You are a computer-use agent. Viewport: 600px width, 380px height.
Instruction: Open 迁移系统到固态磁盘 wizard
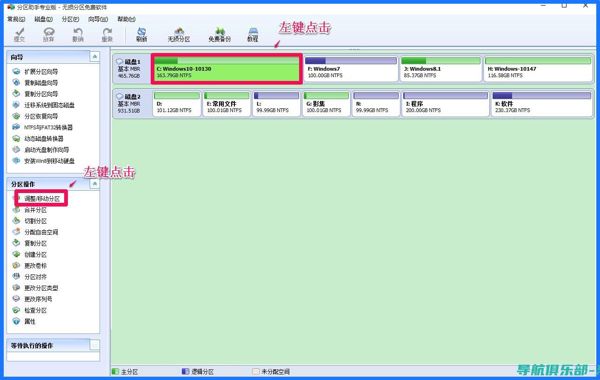point(44,105)
